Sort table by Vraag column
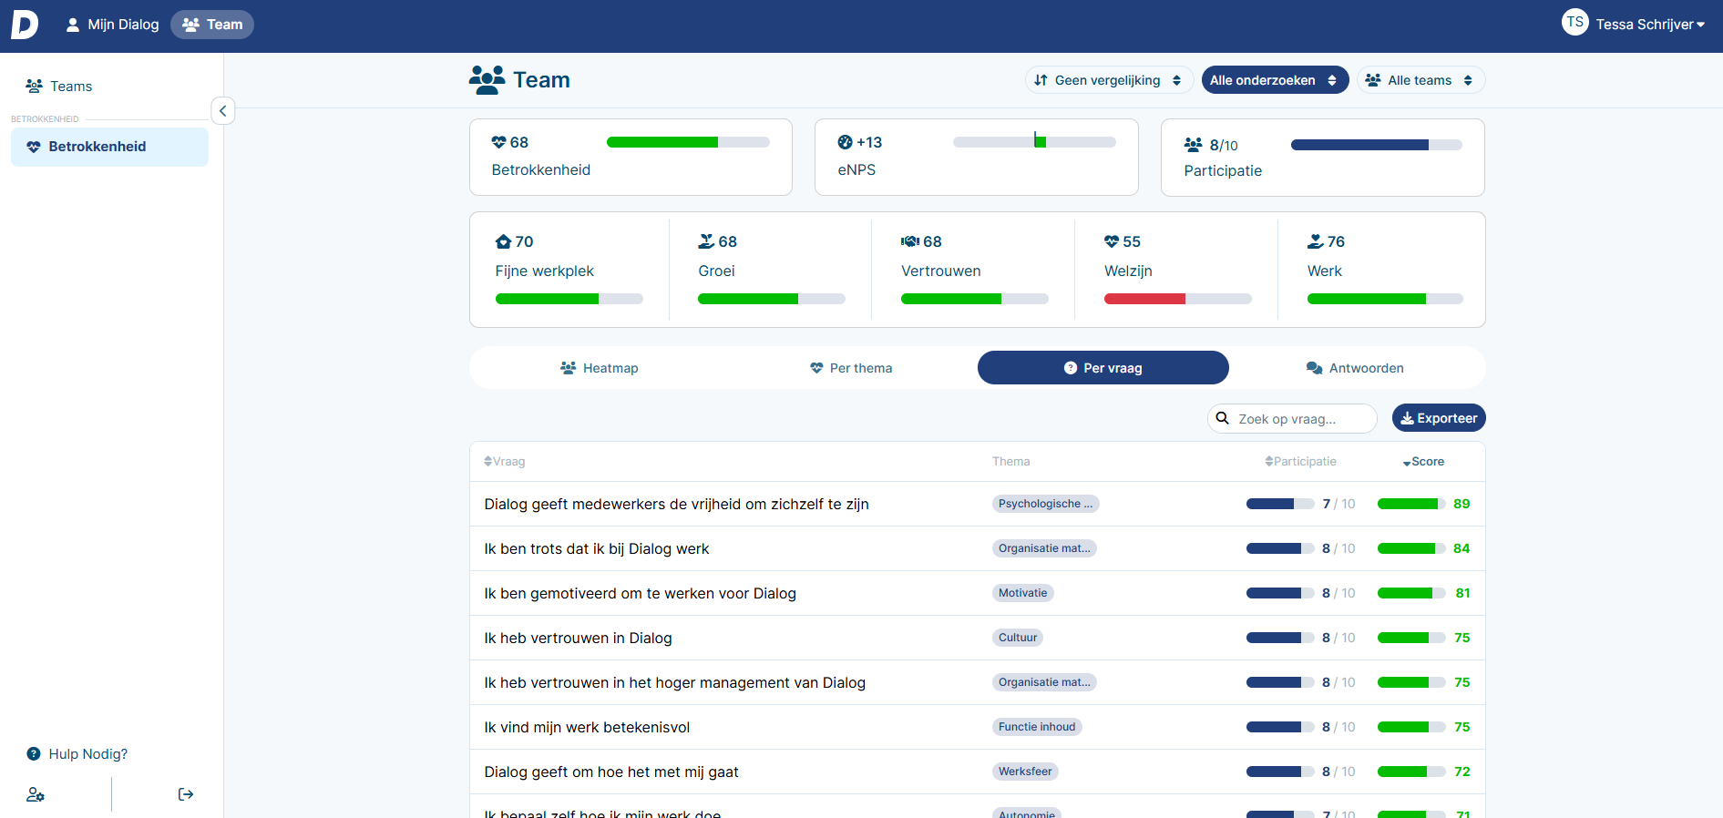 pos(504,462)
